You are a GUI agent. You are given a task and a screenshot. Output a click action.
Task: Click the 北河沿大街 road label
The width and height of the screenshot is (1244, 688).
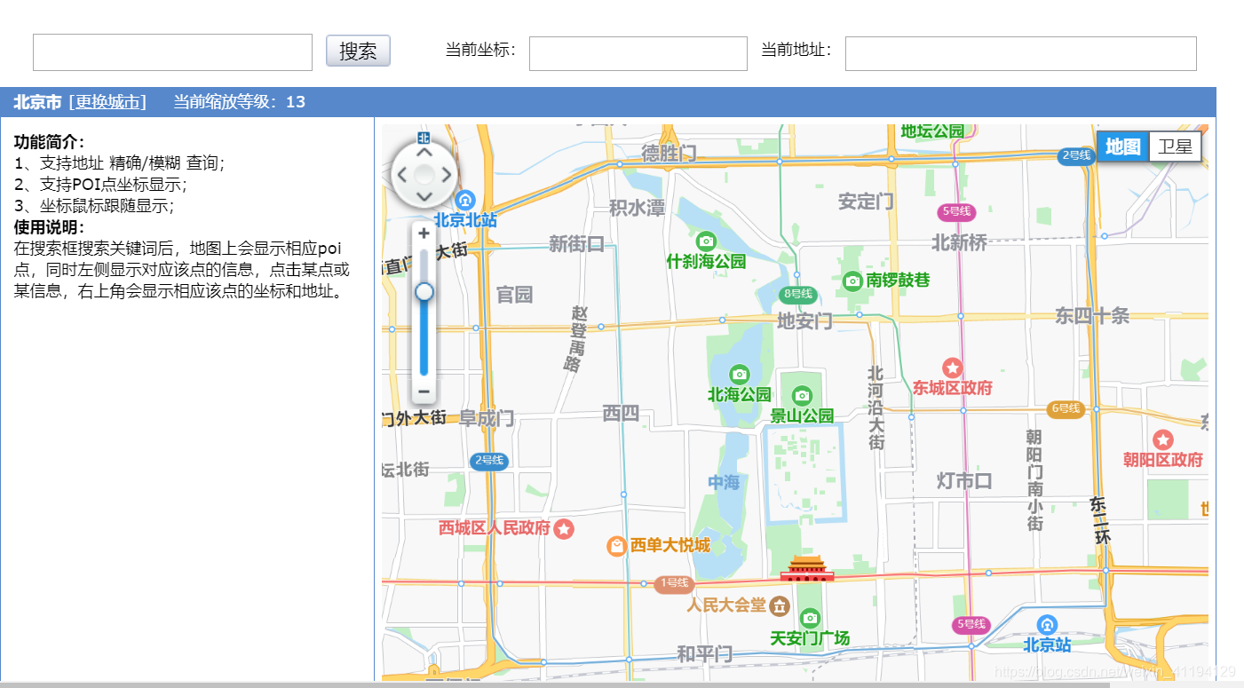(876, 407)
